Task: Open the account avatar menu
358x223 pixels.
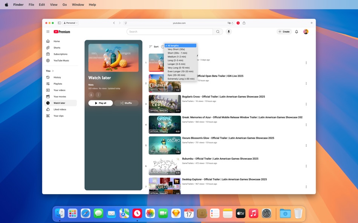Action: 306,32
